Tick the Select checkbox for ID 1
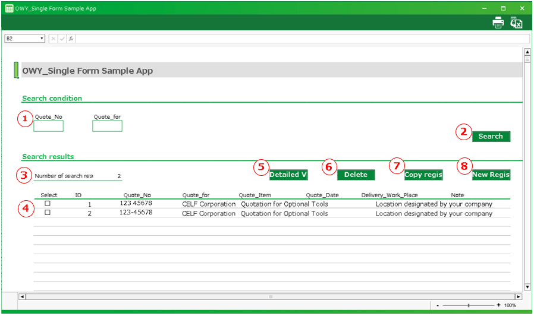Viewport: 534px width, 316px height. point(48,203)
